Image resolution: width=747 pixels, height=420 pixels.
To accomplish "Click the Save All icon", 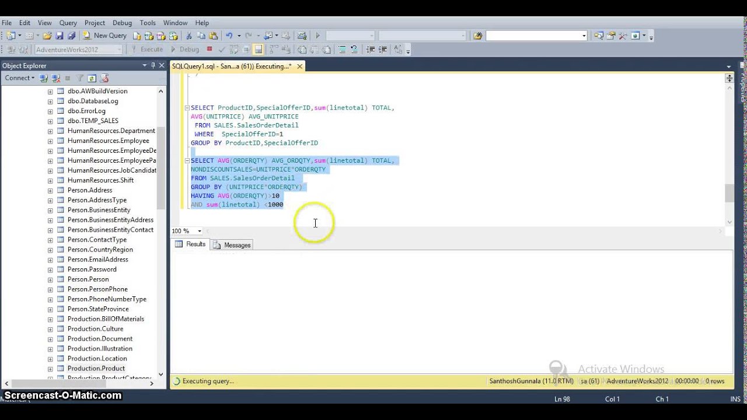I will [71, 36].
